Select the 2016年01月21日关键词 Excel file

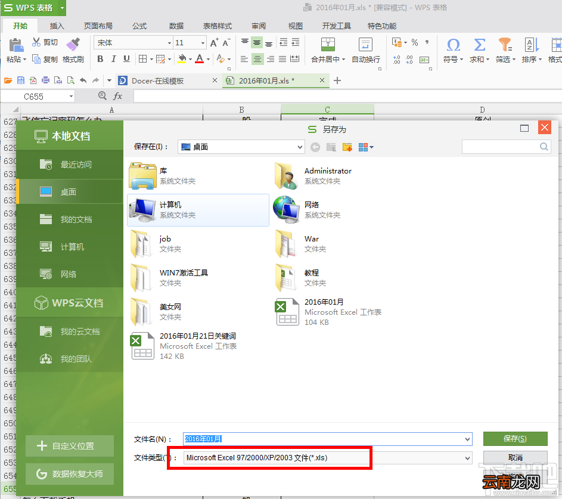198,346
